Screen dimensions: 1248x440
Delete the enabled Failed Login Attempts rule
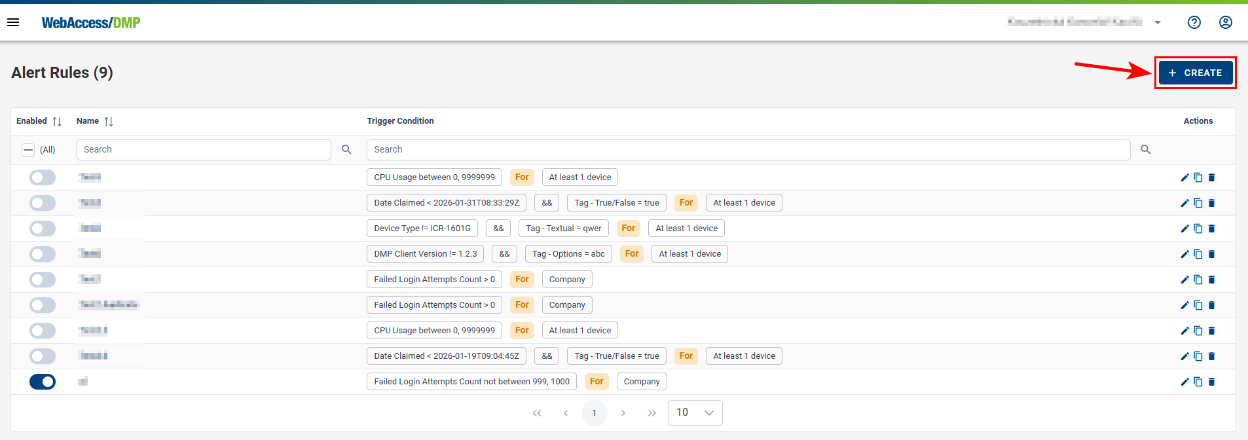(1211, 382)
